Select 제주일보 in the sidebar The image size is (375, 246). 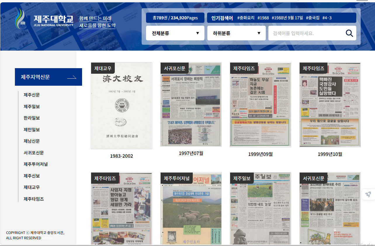coord(32,106)
